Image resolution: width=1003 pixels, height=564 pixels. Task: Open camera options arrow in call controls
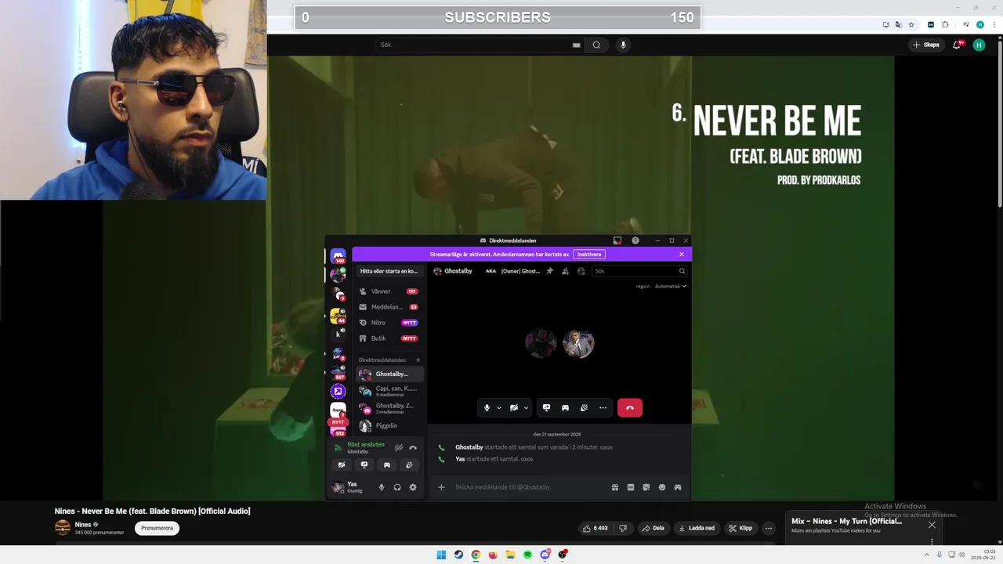(x=526, y=407)
